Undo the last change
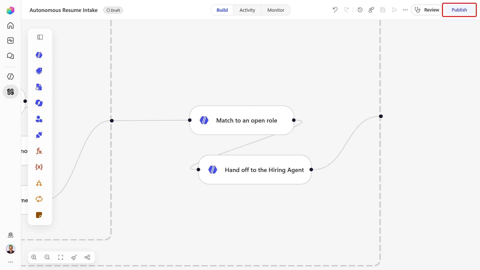This screenshot has height=270, width=480. point(335,10)
